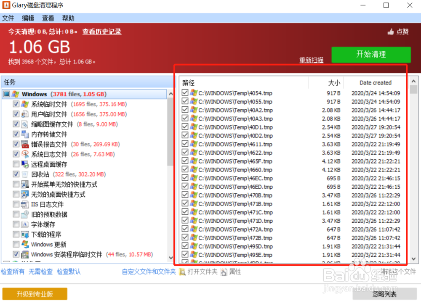Click the 属性 properties icon

(x=224, y=272)
